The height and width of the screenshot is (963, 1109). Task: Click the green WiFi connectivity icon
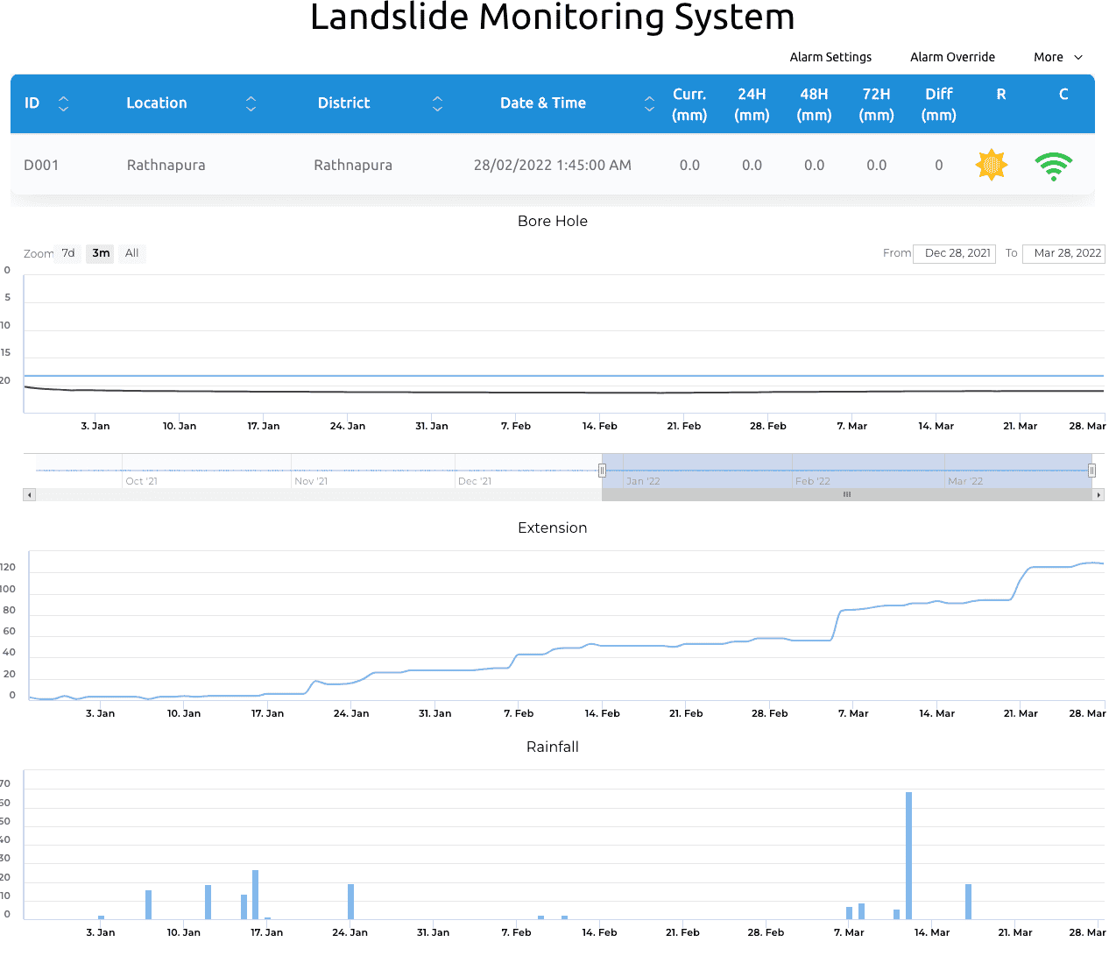click(x=1053, y=166)
